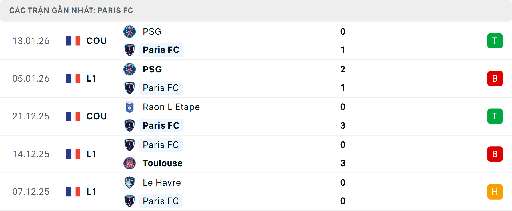
Task: Open the Le Havre team link
Action: [162, 182]
